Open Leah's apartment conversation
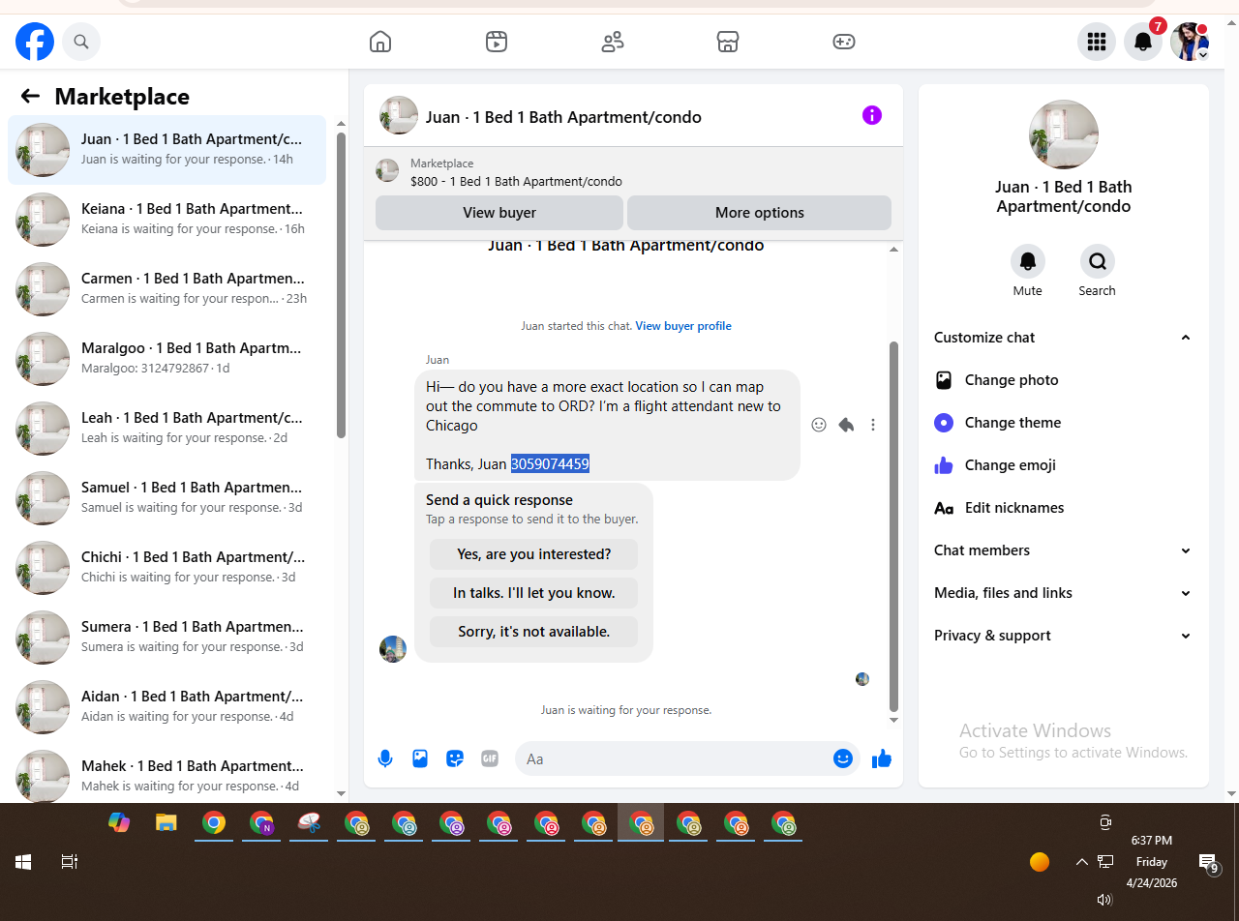 [166, 429]
